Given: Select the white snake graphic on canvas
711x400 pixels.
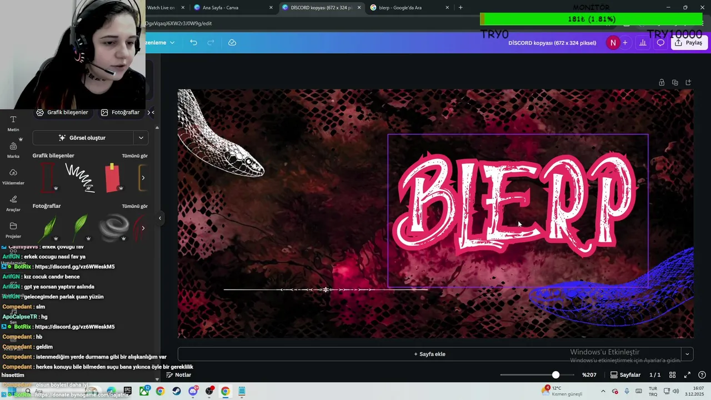Looking at the screenshot, I should pos(221,133).
